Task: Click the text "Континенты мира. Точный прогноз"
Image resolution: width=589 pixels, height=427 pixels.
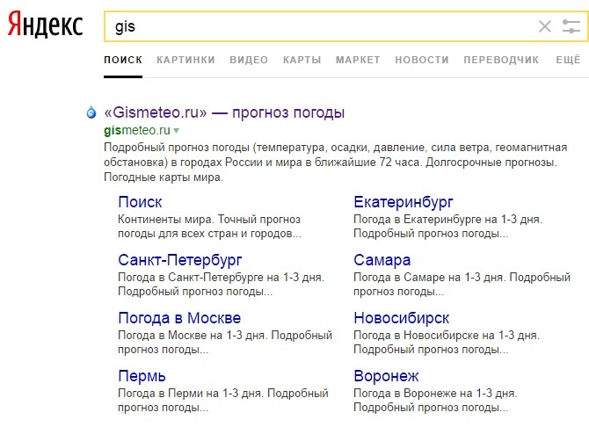Action: tap(209, 220)
